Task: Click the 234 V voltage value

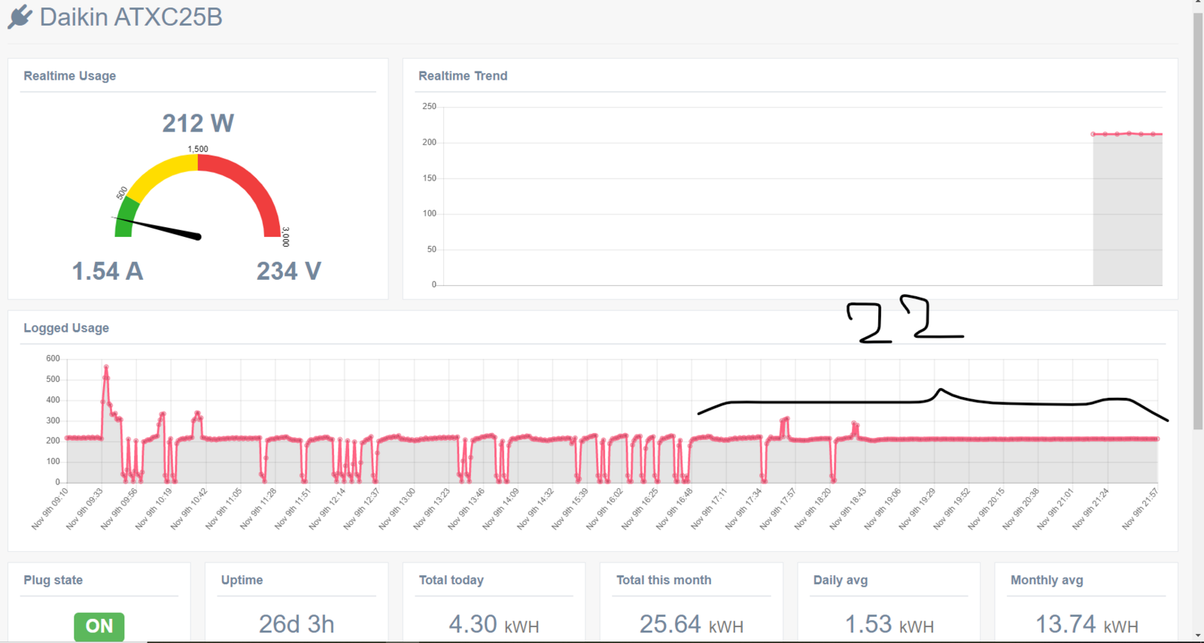Action: [289, 271]
